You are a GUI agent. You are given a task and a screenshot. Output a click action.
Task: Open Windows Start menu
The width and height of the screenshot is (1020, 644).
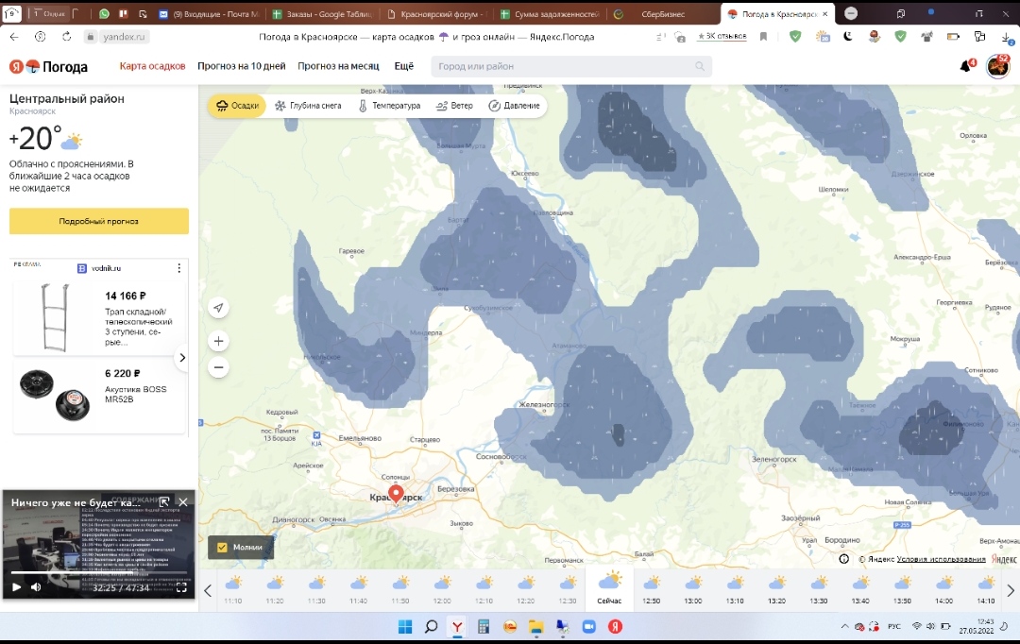tap(404, 627)
